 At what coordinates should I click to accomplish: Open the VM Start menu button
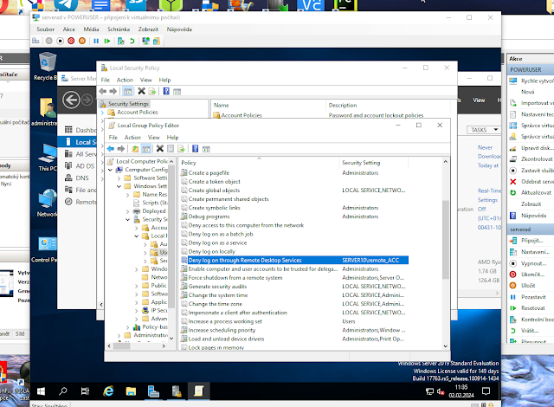pos(41,391)
